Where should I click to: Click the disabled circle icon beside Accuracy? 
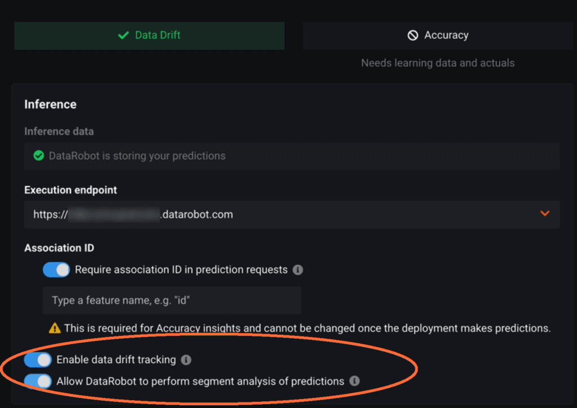(412, 35)
